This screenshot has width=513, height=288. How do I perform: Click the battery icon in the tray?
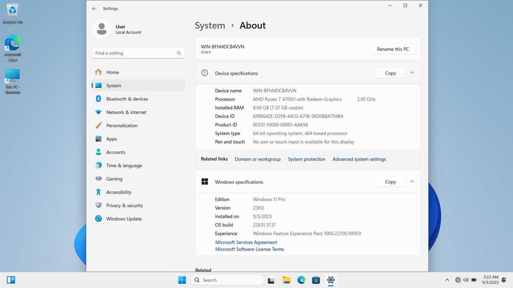[473, 280]
